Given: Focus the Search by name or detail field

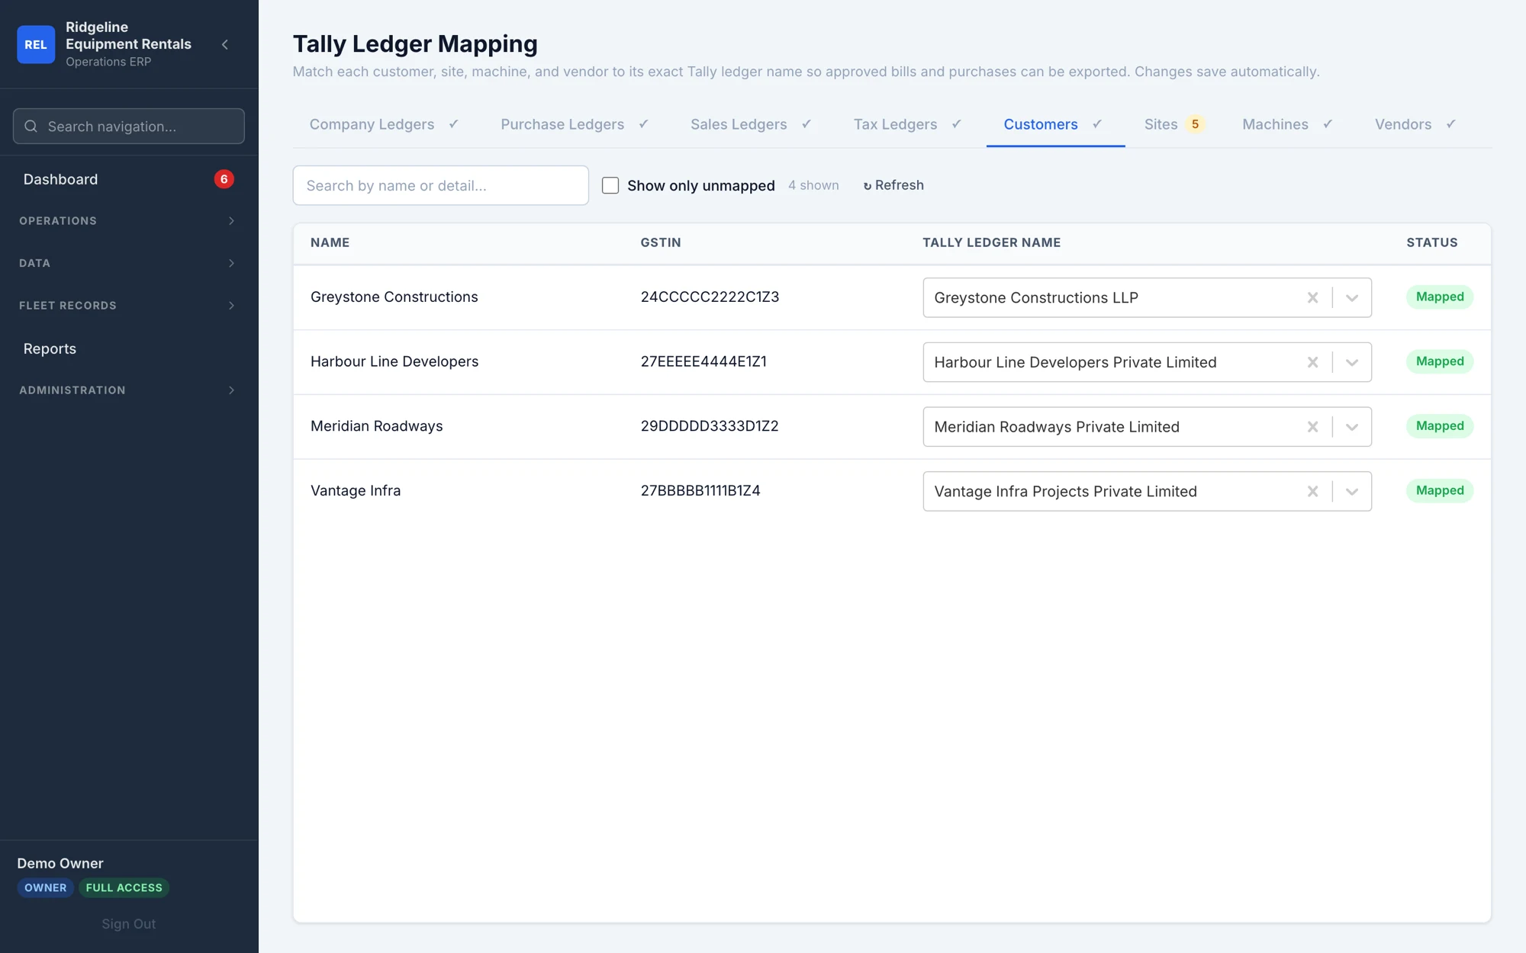Looking at the screenshot, I should point(440,185).
